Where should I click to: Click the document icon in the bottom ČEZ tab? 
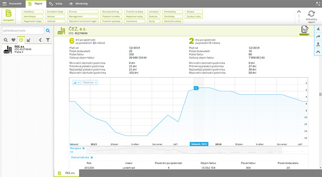tap(60, 173)
